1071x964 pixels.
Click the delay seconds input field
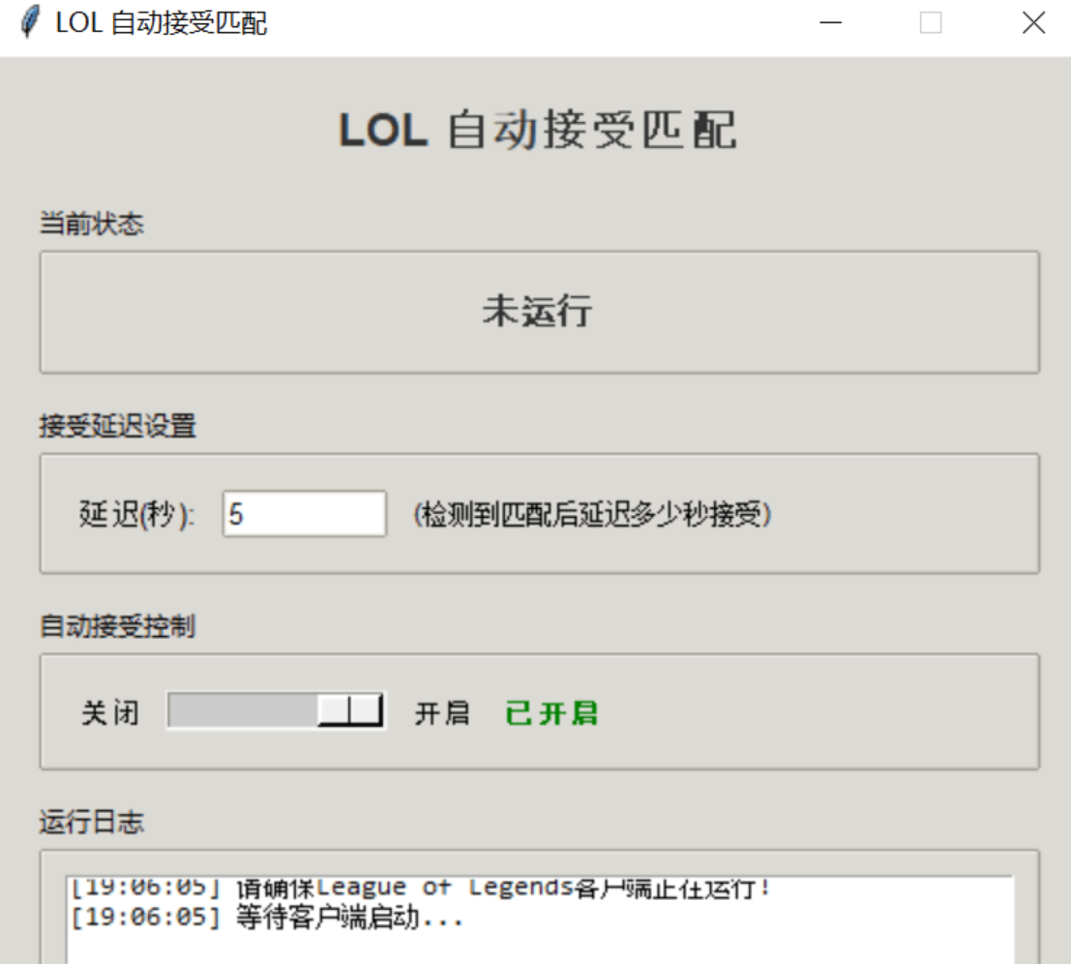[x=305, y=514]
